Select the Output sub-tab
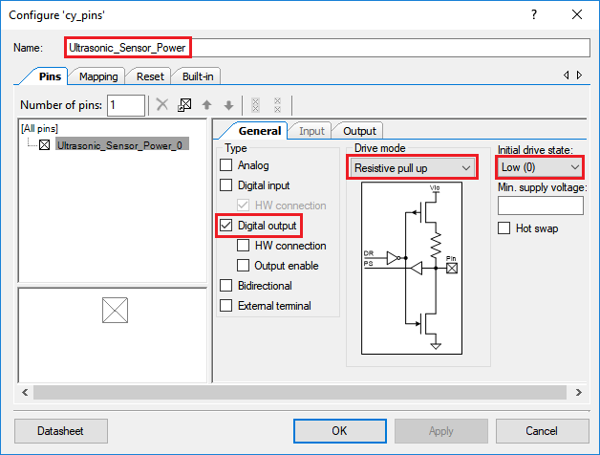Viewport: 600px width, 455px height. point(359,131)
